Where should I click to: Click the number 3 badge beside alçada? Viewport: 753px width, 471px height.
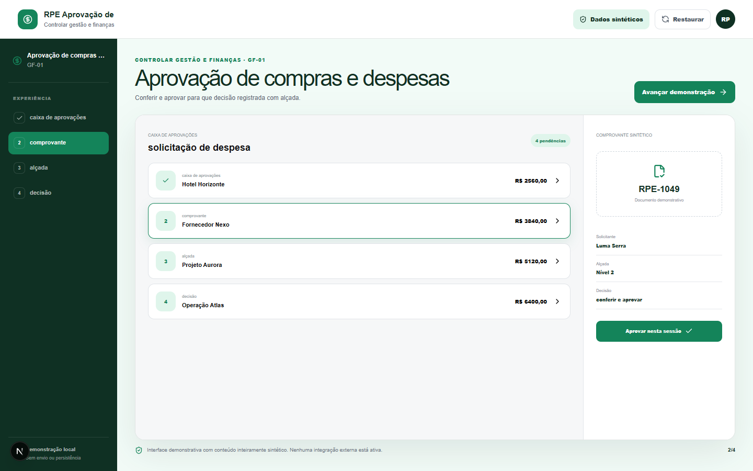[x=19, y=168]
